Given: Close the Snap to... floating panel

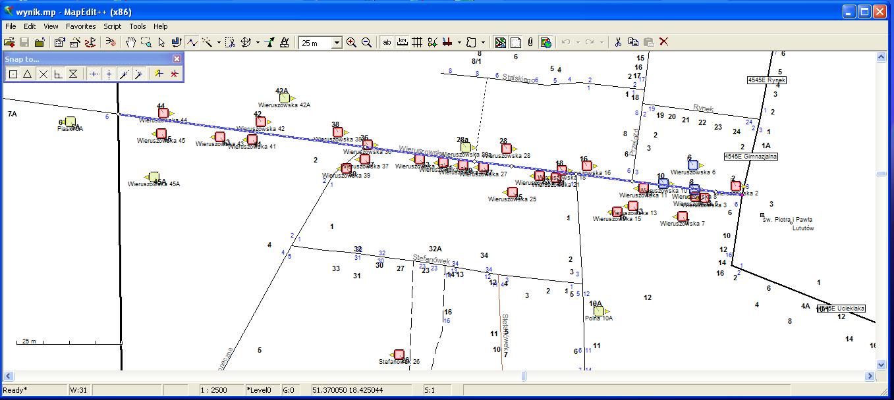Looking at the screenshot, I should pos(177,59).
